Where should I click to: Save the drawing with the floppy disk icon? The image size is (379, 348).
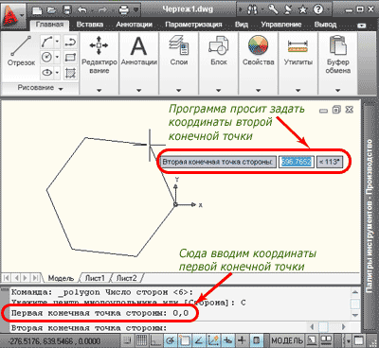tap(67, 10)
